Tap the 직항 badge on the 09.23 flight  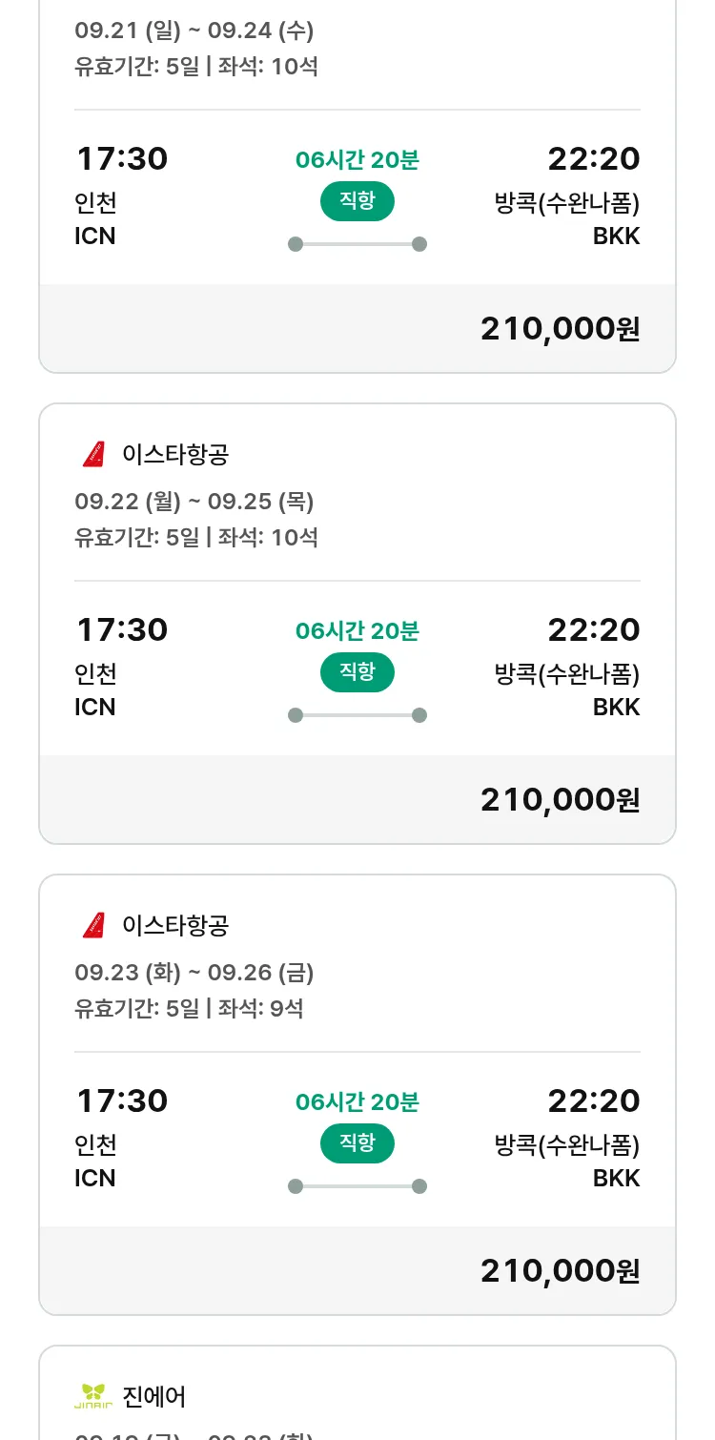tap(357, 1143)
